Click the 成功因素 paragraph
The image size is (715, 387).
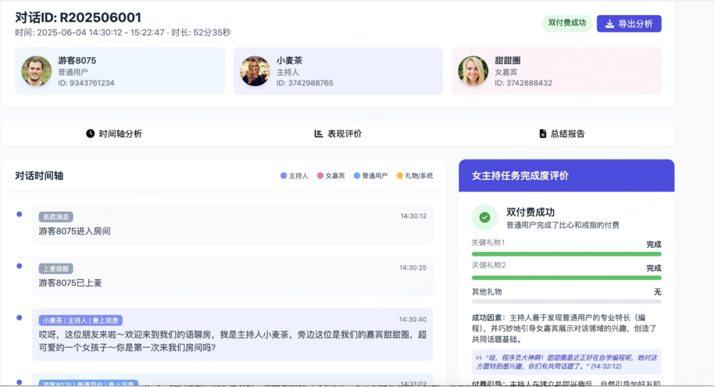(x=565, y=328)
